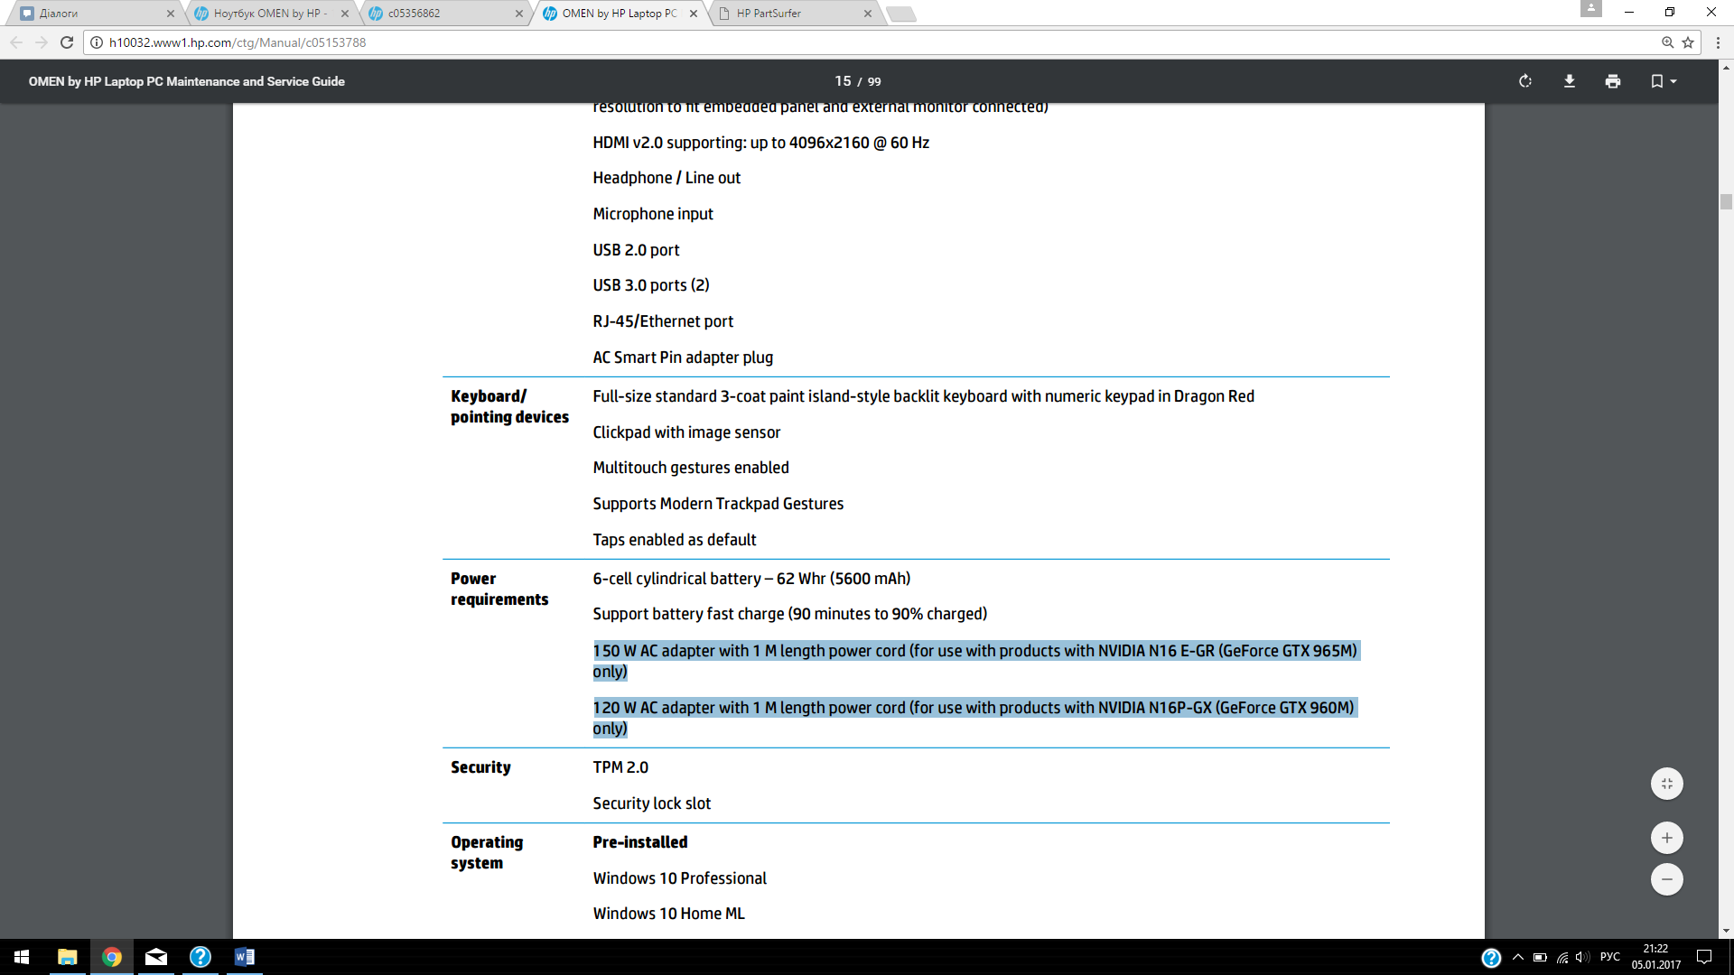Screen dimensions: 1734x975
Task: Click 'Clickpad with image sensor' text
Action: 686,432
